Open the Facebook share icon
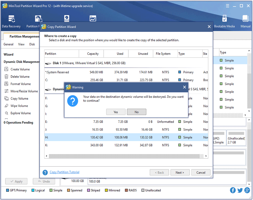The width and height of the screenshot is (253, 200). click(233, 190)
